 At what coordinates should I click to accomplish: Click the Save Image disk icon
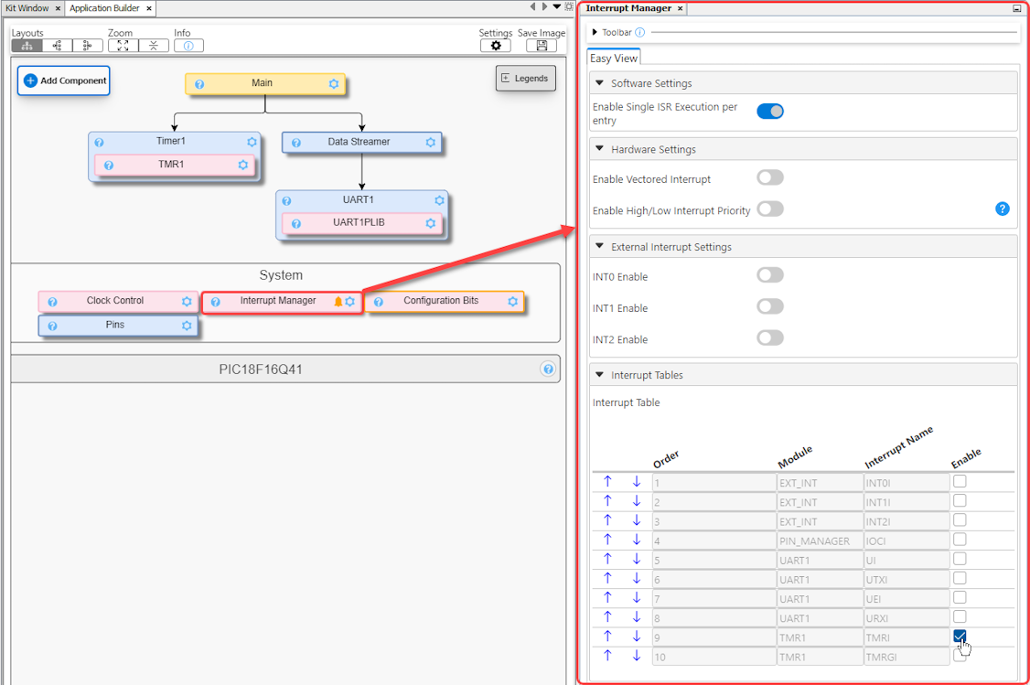click(x=542, y=46)
